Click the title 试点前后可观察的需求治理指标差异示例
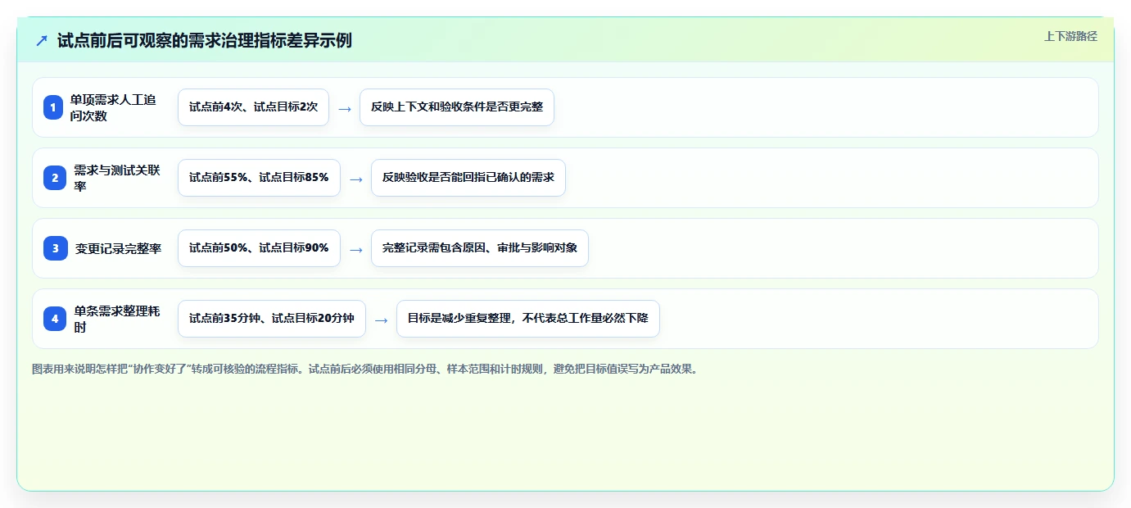 tap(205, 40)
